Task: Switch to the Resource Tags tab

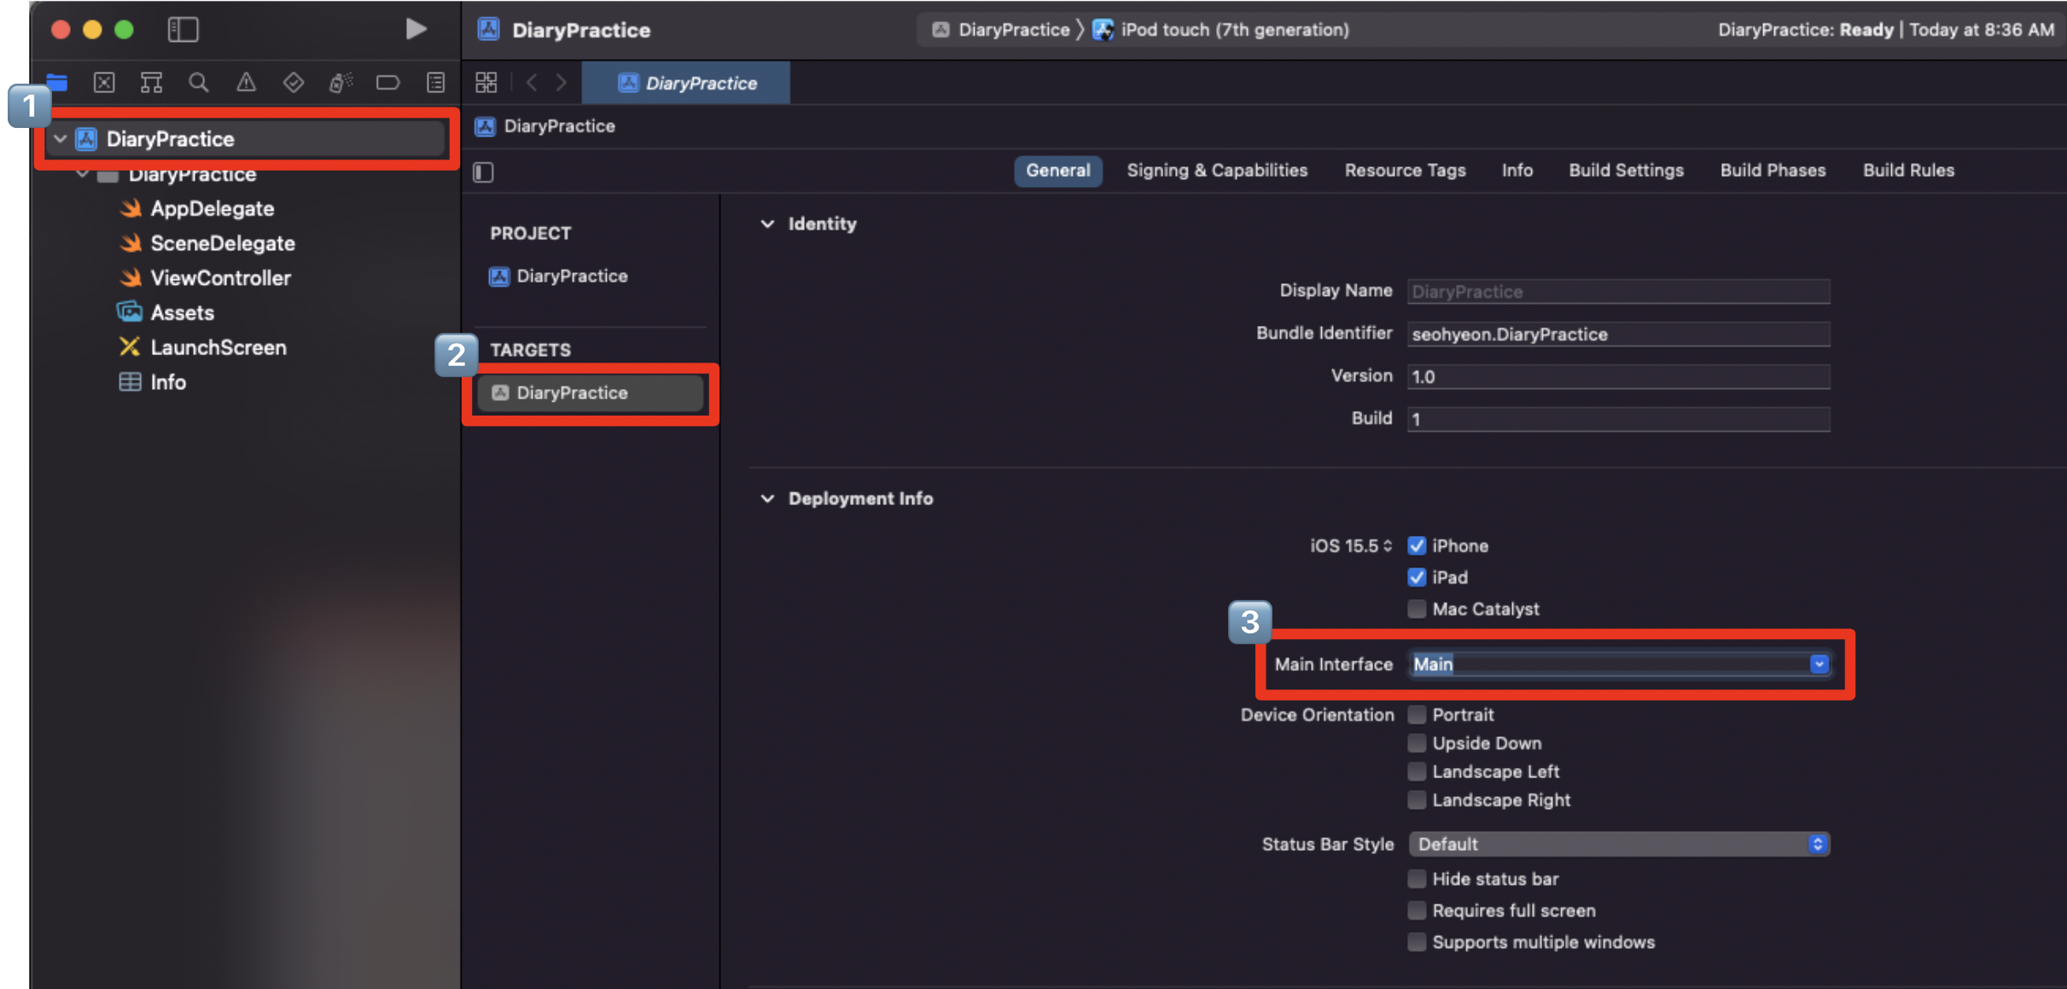Action: (x=1405, y=170)
